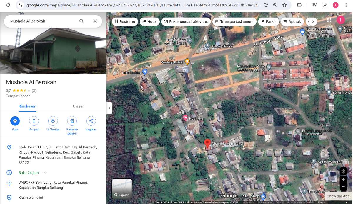Bookmark page with star icon

pyautogui.click(x=284, y=5)
